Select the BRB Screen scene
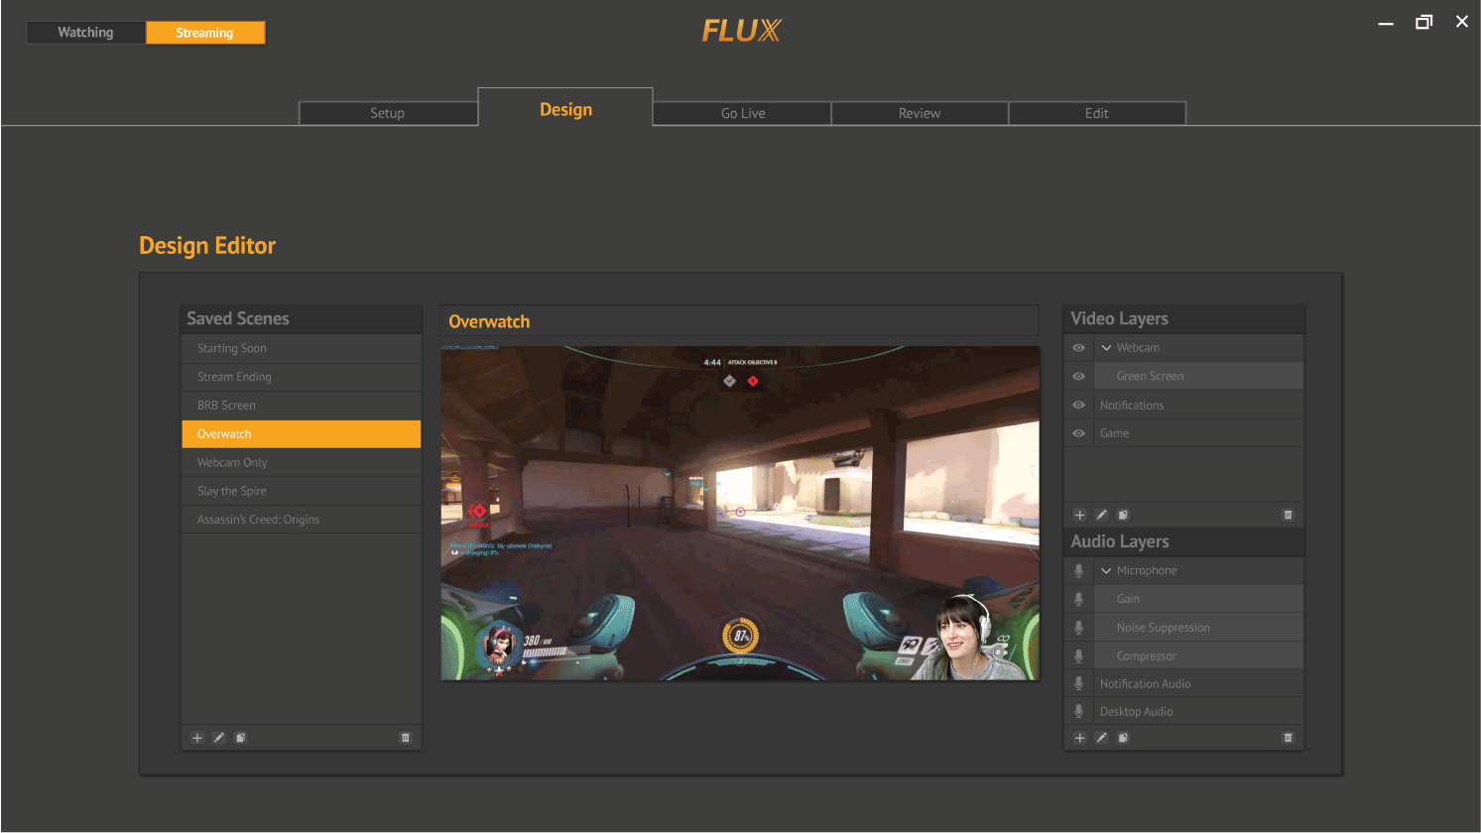This screenshot has height=833, width=1481. tap(302, 406)
